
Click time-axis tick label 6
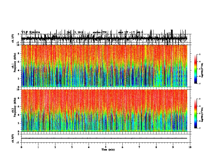point(123,147)
